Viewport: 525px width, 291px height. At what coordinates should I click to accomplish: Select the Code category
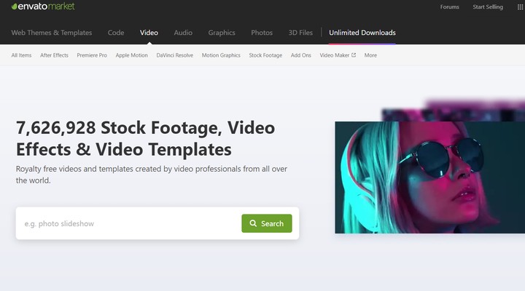tap(116, 33)
